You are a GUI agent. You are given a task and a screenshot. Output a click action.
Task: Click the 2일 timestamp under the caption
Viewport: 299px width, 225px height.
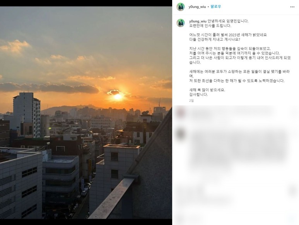[191, 101]
